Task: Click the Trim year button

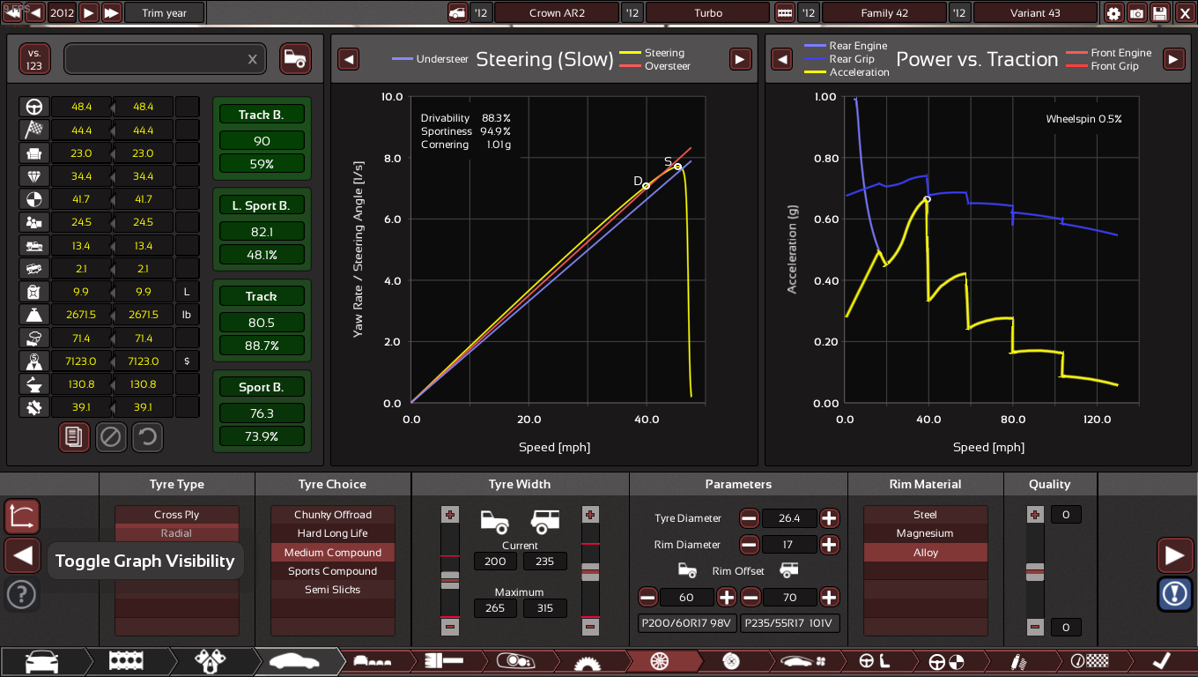Action: click(165, 13)
